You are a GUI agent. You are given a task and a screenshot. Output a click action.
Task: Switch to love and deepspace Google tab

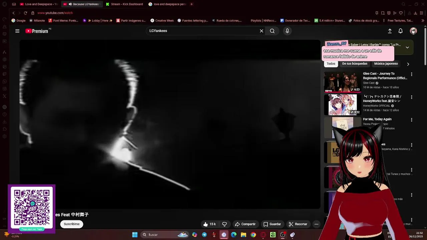[x=167, y=4]
